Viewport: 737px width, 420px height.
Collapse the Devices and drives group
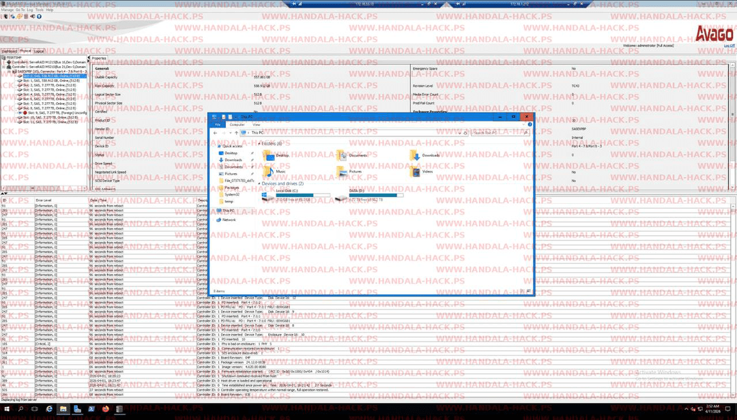(259, 183)
